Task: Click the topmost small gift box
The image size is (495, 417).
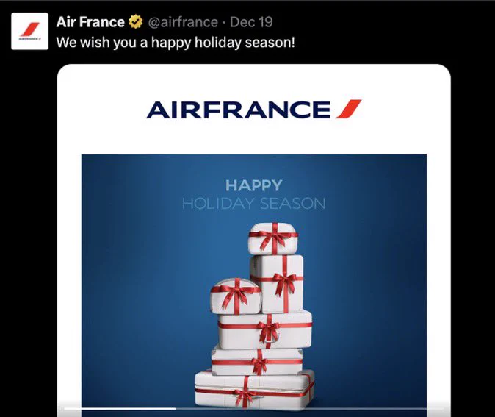Action: click(x=272, y=239)
